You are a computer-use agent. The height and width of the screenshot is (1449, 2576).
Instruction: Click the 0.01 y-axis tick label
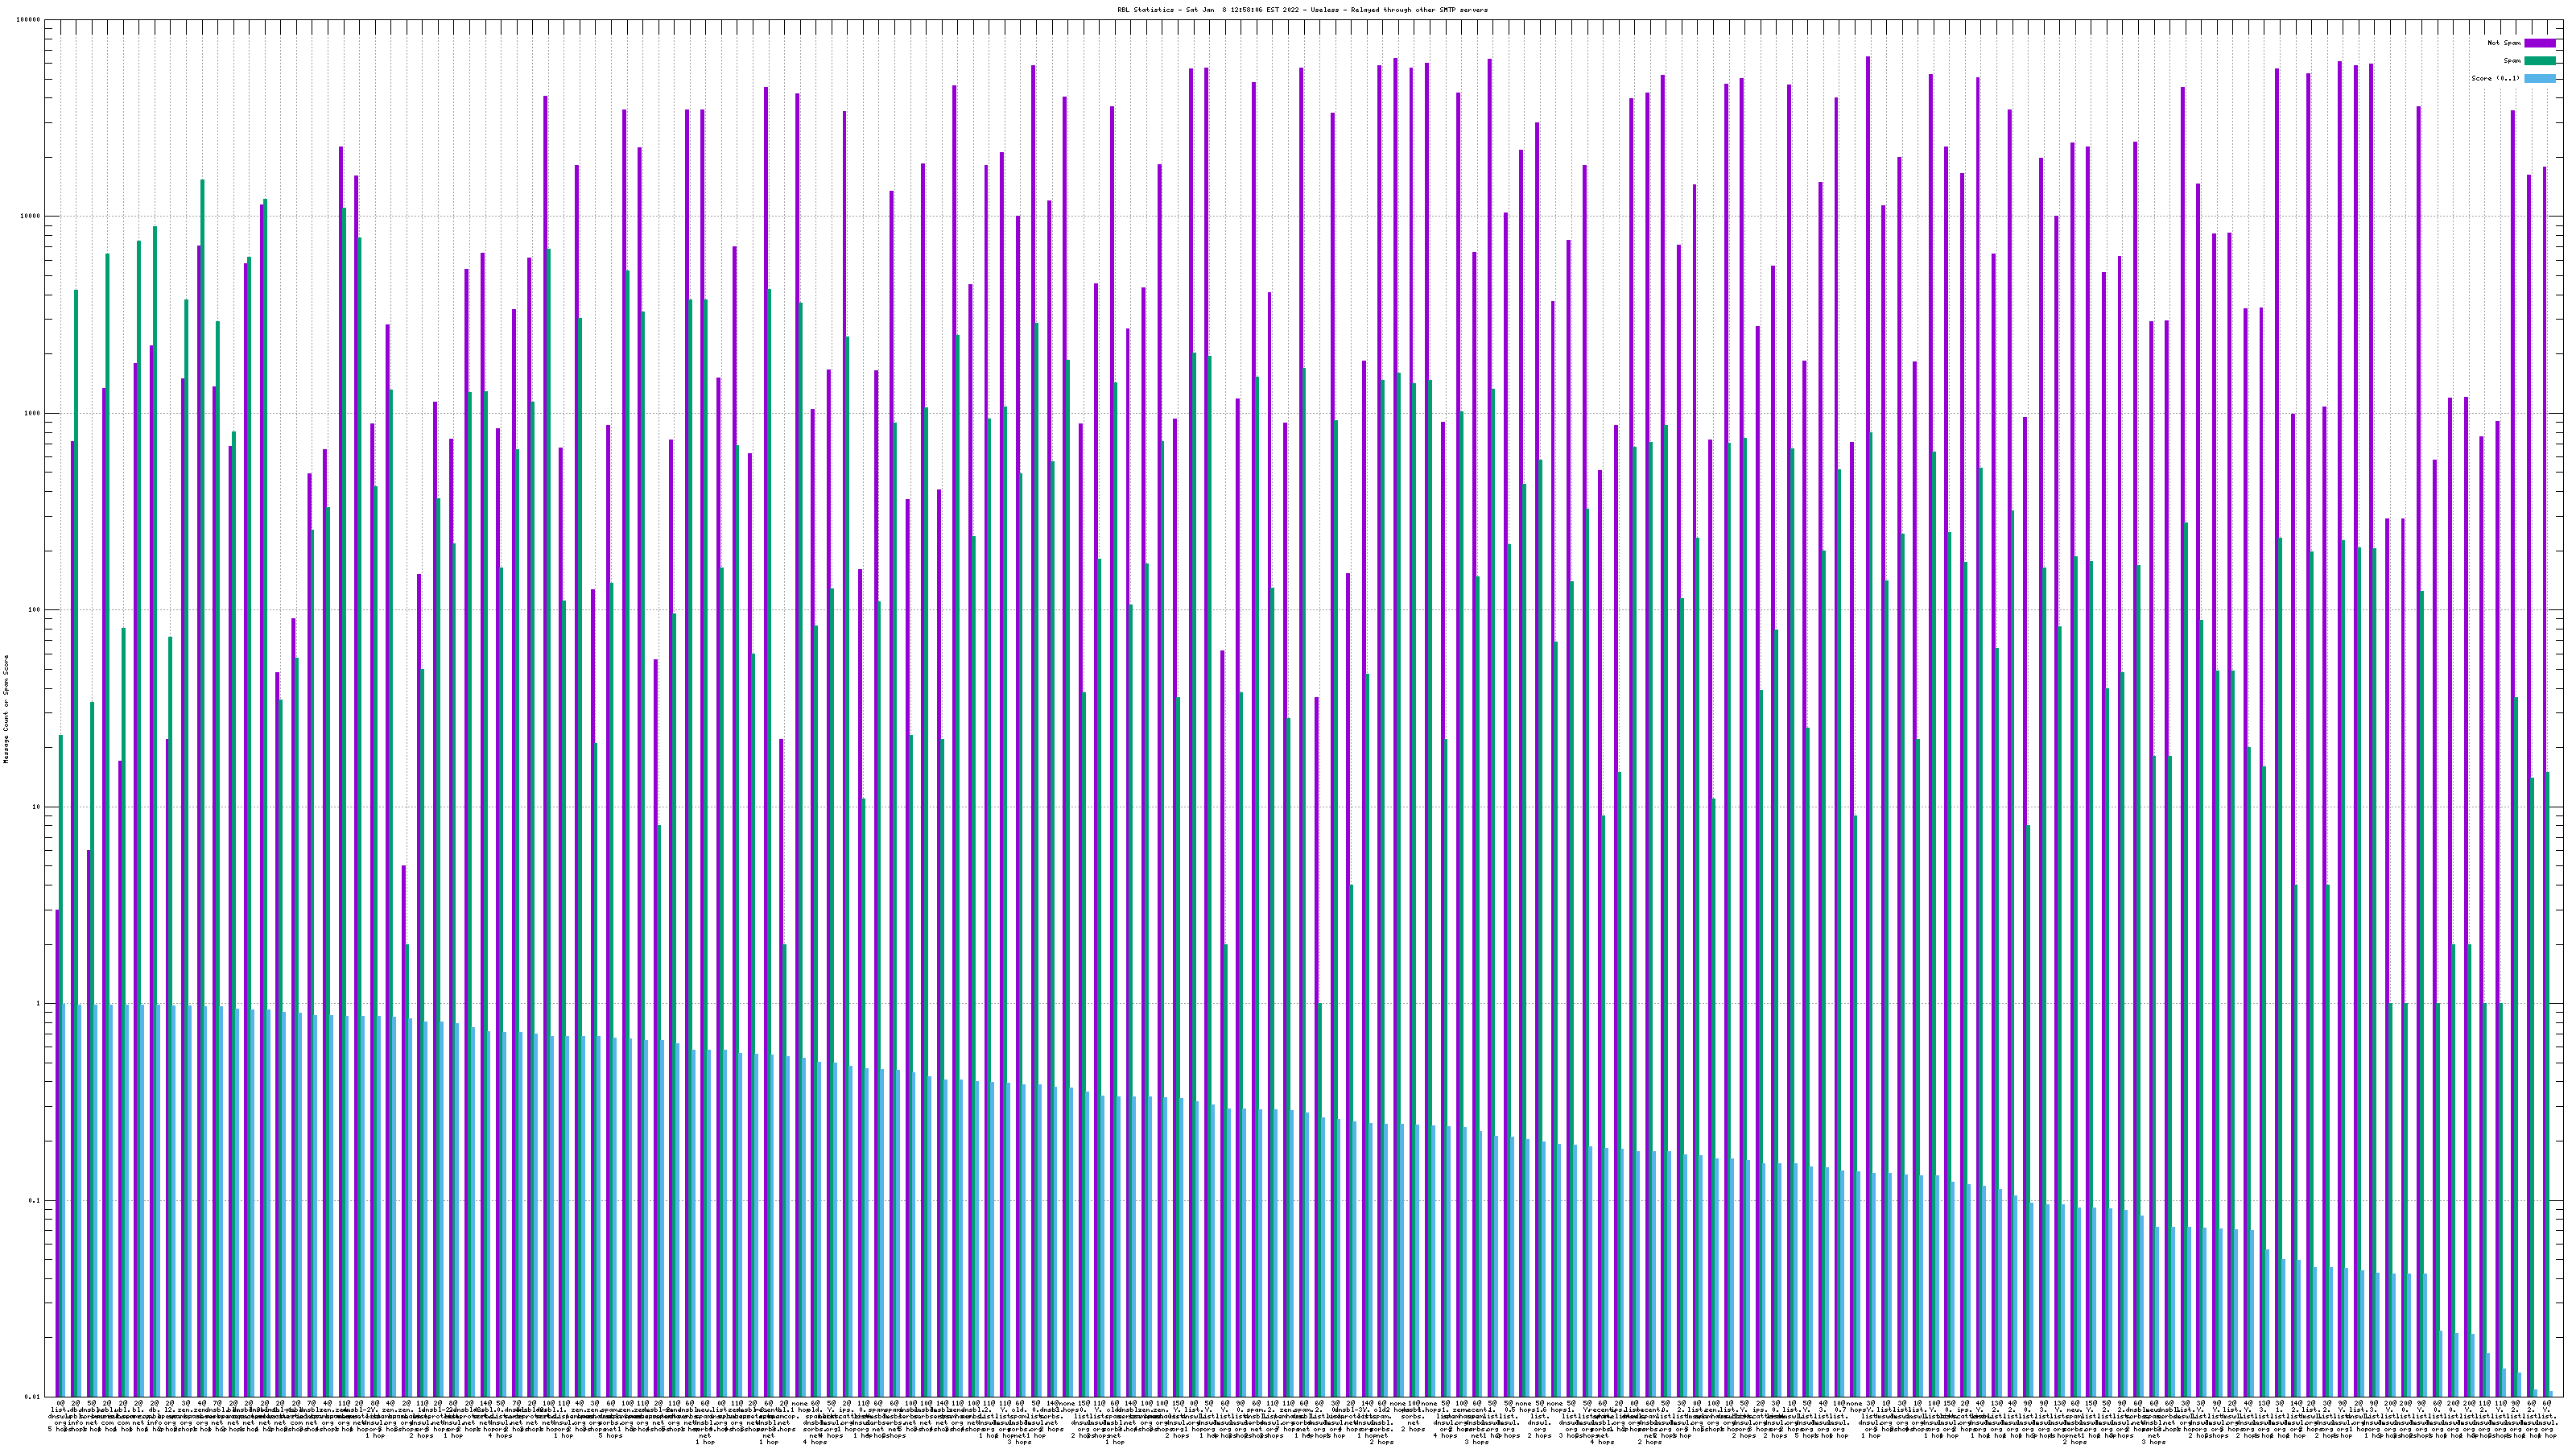(34, 1397)
